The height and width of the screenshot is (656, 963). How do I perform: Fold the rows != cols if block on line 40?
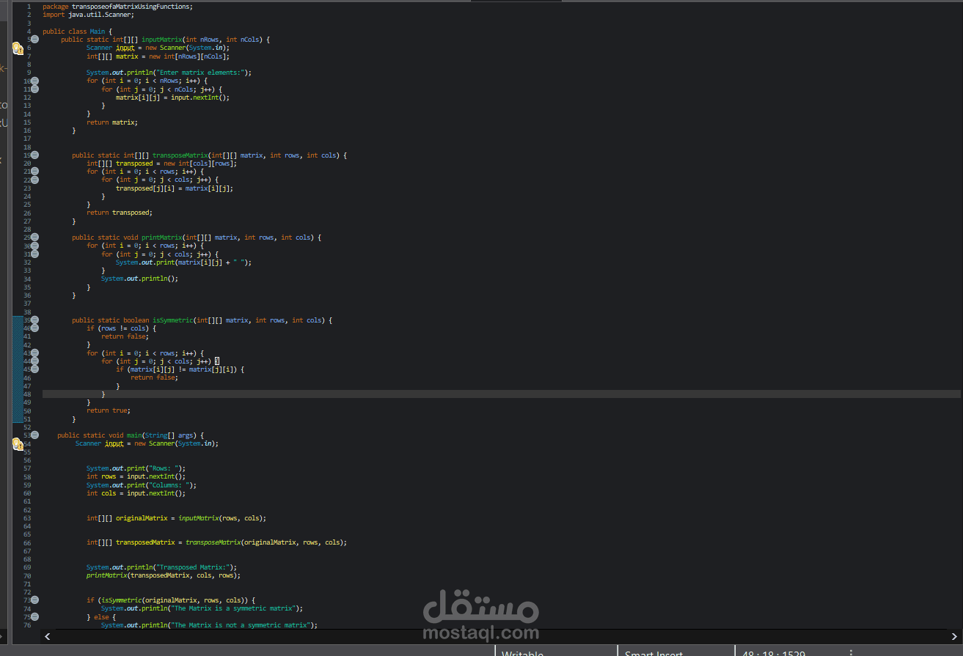click(x=34, y=328)
